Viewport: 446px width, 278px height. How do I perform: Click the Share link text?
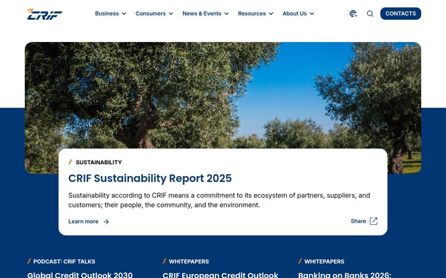point(358,221)
